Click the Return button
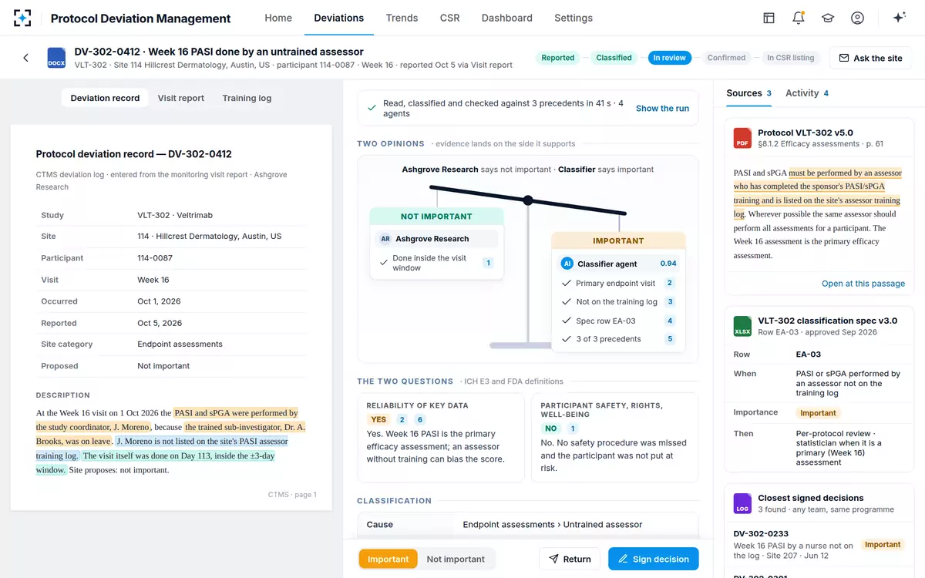Screen dimensions: 925x578 coord(570,559)
